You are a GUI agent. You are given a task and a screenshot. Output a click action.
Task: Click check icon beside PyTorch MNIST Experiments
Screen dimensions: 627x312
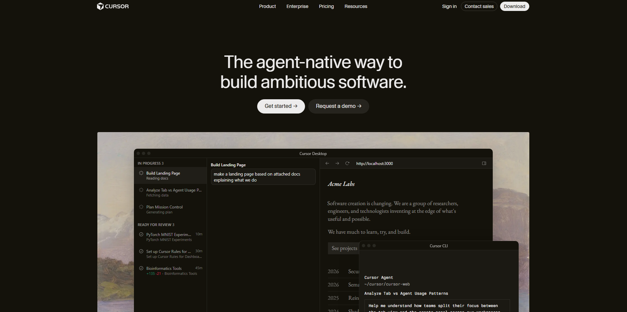pos(141,234)
